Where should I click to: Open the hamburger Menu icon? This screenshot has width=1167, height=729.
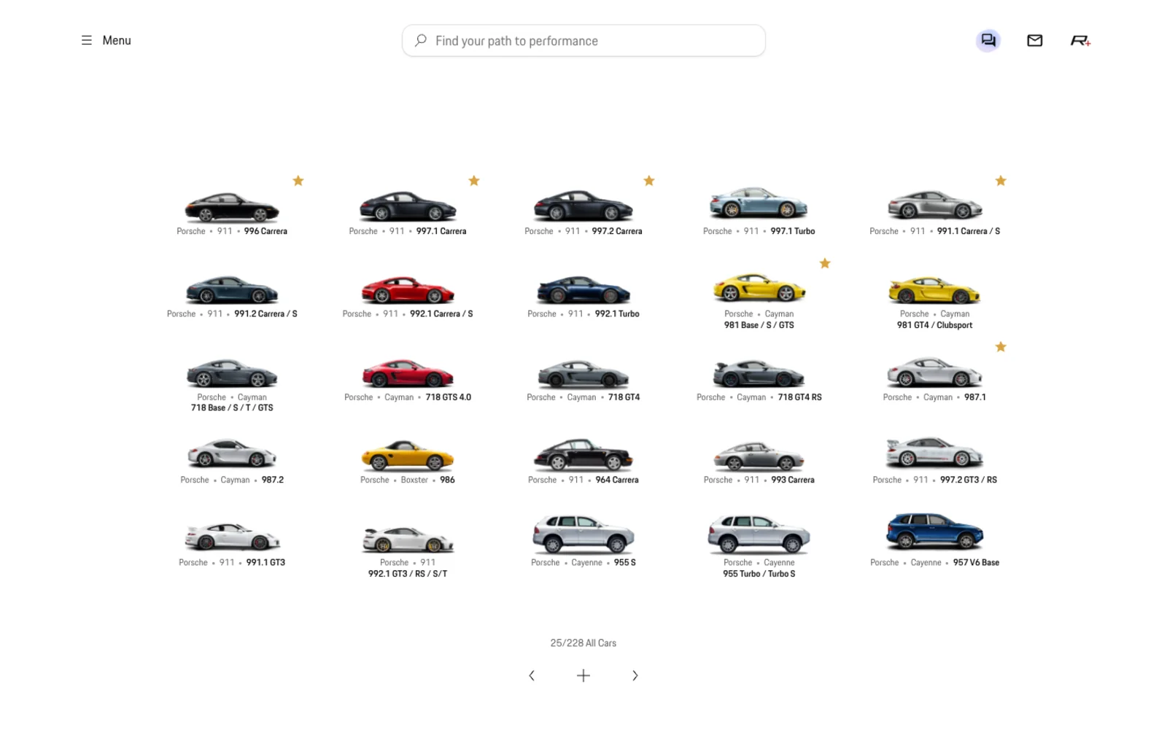coord(86,41)
